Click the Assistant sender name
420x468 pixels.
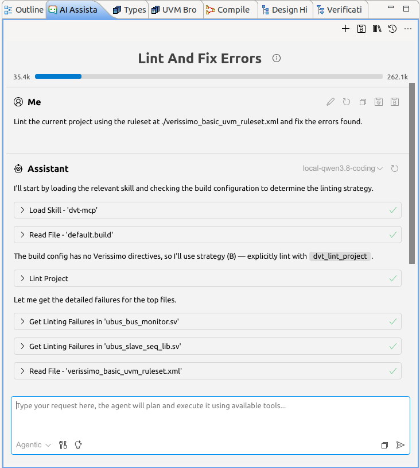click(48, 168)
